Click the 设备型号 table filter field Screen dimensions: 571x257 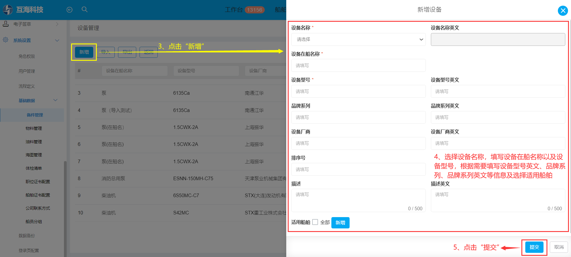206,71
